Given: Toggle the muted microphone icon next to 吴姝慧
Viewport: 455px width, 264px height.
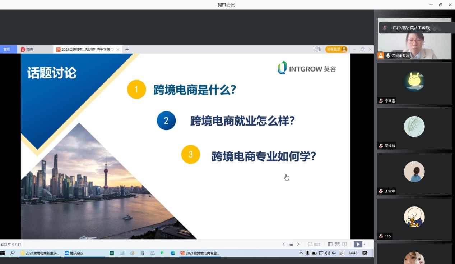Looking at the screenshot, I should (x=381, y=146).
